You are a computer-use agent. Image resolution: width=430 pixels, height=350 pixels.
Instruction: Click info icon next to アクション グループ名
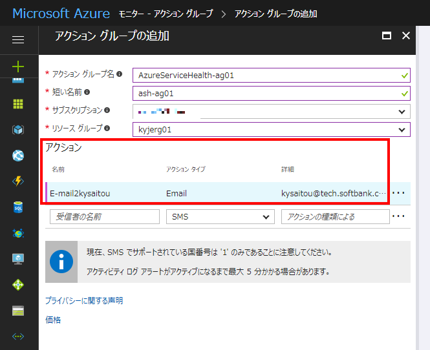[x=119, y=74]
